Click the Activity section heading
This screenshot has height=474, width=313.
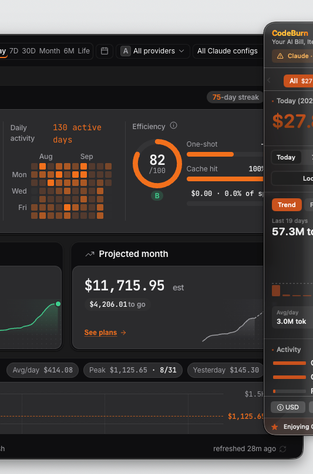288,350
